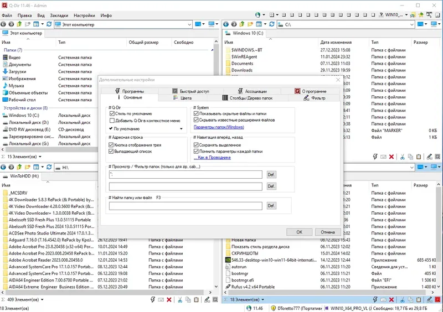443x312 pixels.
Task: Click the Как в Проводнике link
Action: (212, 157)
